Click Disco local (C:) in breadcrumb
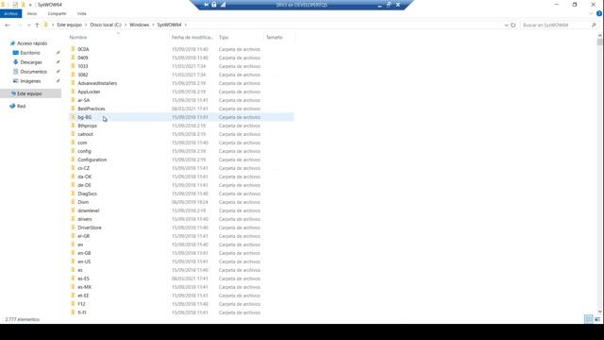The image size is (604, 340). point(106,25)
